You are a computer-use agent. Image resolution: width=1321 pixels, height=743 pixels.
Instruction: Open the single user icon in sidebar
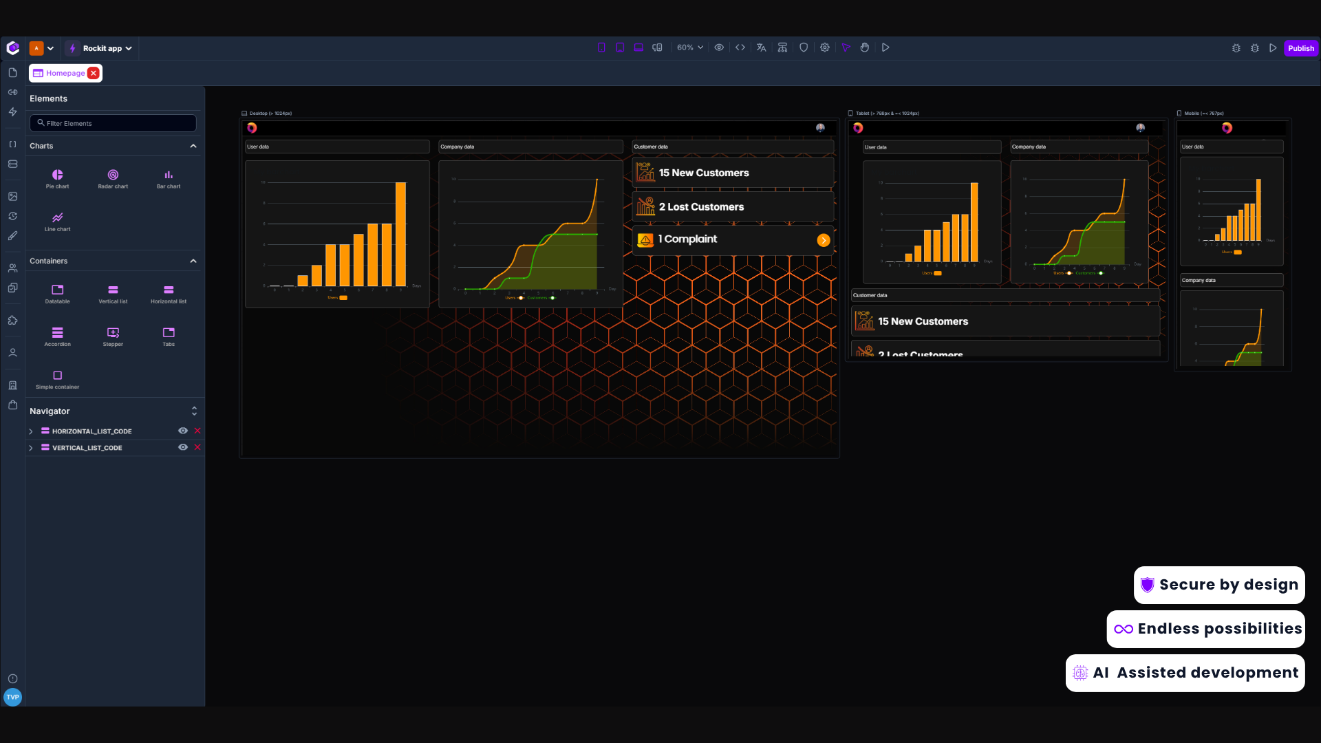pyautogui.click(x=12, y=353)
